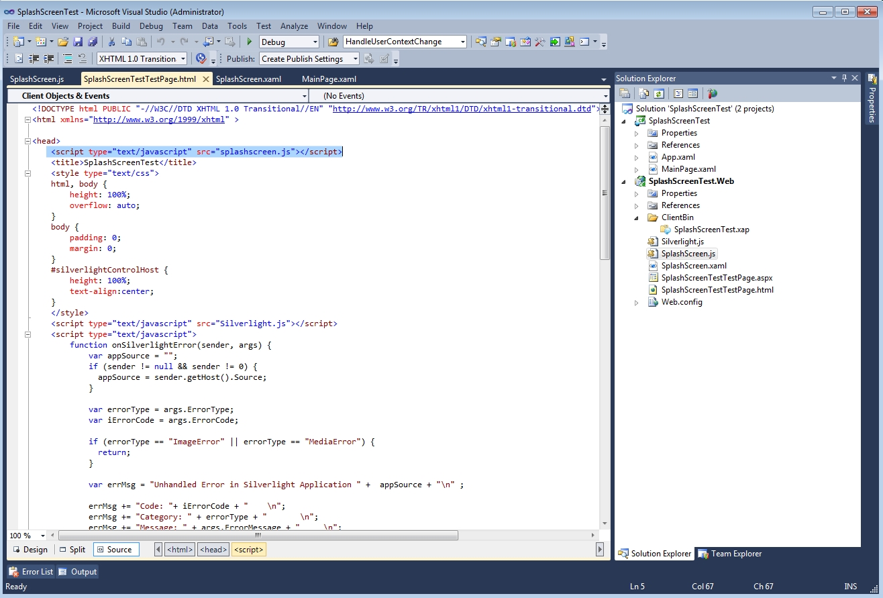Click the Save All icon
883x598 pixels.
pyautogui.click(x=93, y=42)
